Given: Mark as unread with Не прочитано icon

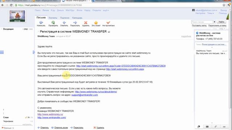Looking at the screenshot, I should pos(108,22).
